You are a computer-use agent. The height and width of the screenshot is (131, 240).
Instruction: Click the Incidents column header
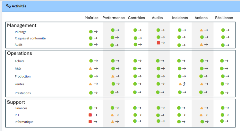click(180, 18)
